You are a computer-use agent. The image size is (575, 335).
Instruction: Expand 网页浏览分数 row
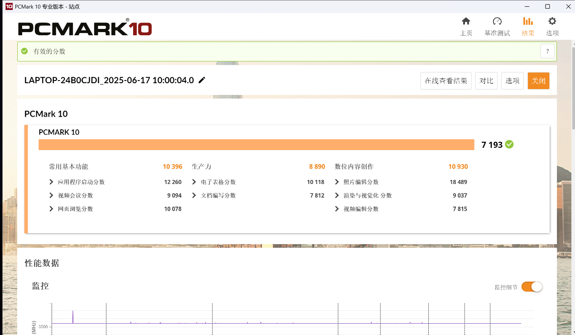[51, 209]
